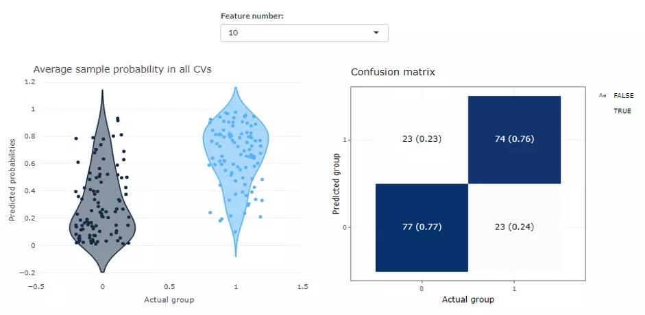Click the '23 (0.23)' matrix cell
645x315 pixels.
coord(421,140)
